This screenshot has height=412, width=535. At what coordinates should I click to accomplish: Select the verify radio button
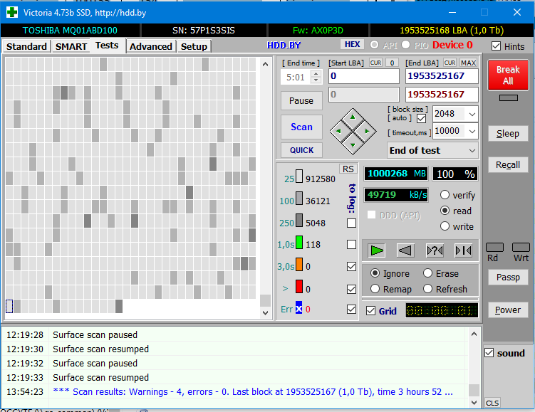tap(445, 195)
